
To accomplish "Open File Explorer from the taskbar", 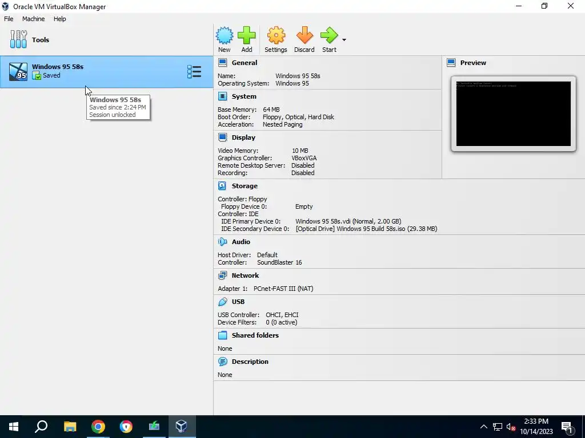I will coord(70,427).
